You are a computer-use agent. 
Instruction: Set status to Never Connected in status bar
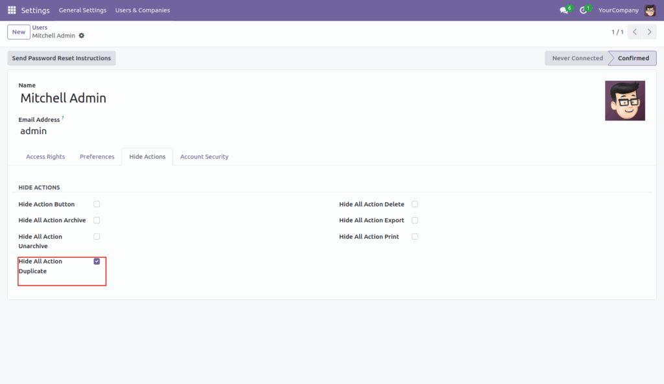[576, 58]
